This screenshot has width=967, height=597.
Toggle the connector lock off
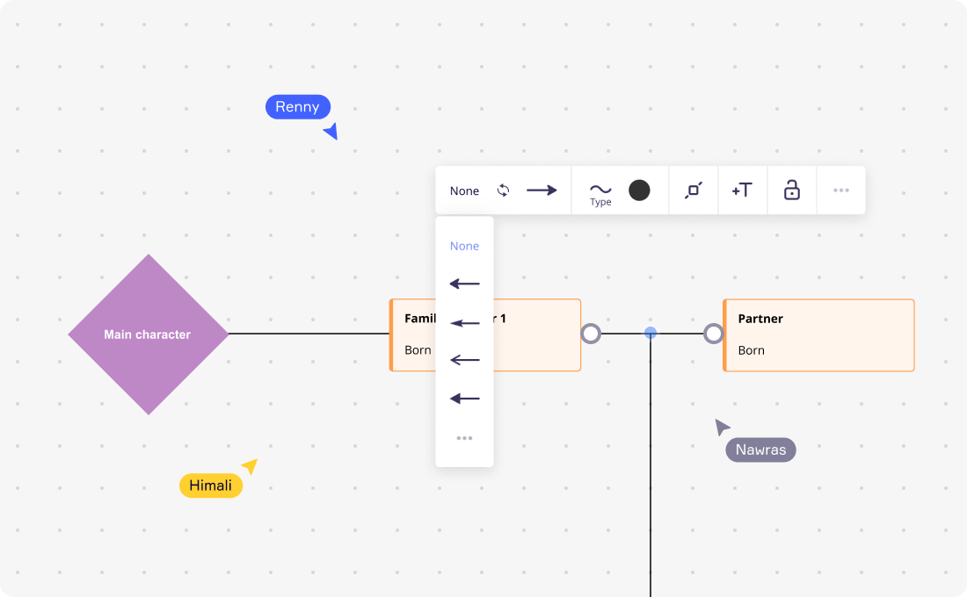(x=791, y=190)
